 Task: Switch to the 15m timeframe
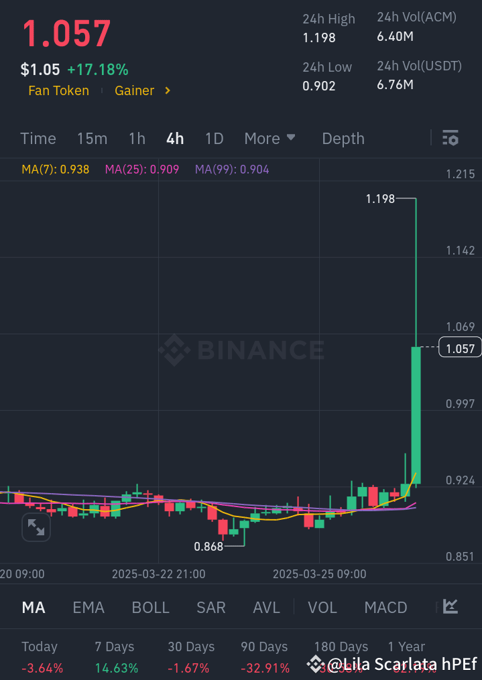[92, 139]
